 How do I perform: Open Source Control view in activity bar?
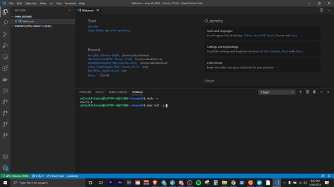[x=5, y=34]
